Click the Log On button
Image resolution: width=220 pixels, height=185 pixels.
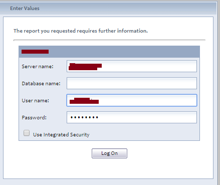109,153
